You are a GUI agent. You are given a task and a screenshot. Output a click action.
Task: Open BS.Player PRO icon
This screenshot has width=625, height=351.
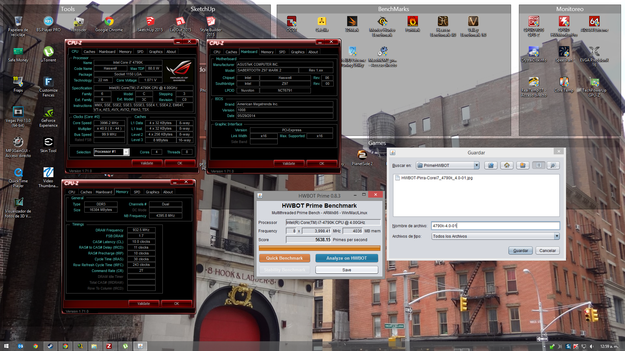coord(49,24)
